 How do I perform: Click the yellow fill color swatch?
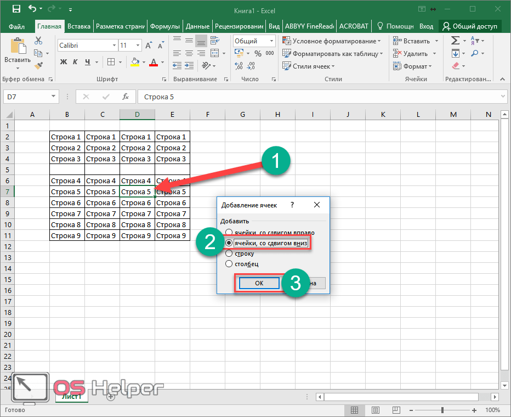tap(135, 62)
